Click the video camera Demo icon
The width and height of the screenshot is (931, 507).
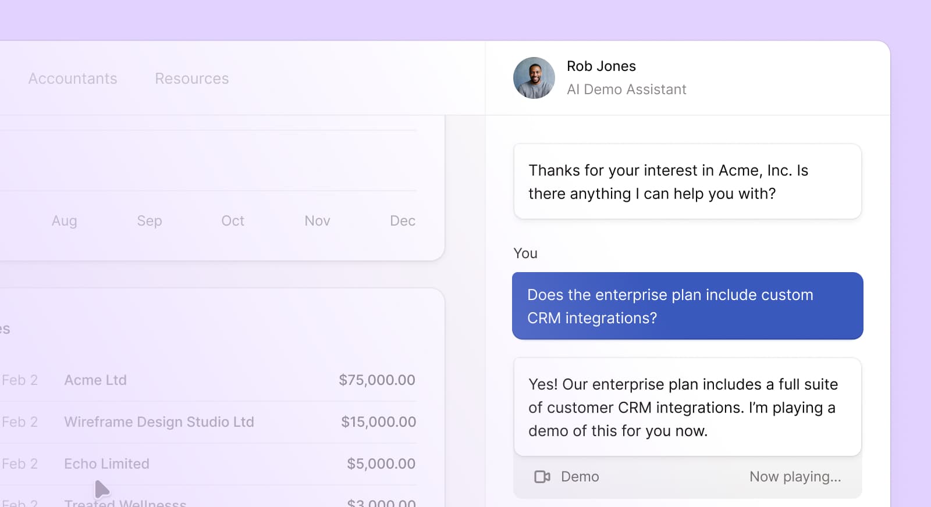[542, 477]
